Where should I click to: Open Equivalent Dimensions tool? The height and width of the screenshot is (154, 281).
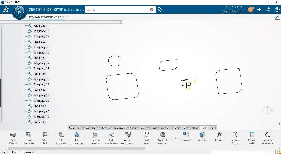click(267, 138)
